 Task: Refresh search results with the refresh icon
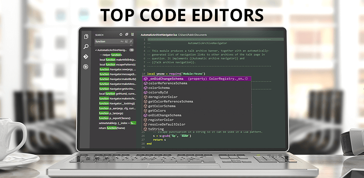pyautogui.click(x=121, y=34)
